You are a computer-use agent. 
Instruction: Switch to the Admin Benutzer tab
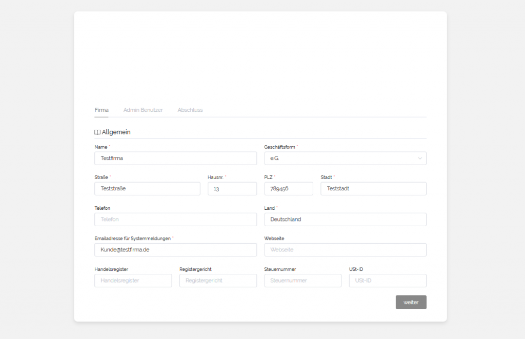[143, 110]
